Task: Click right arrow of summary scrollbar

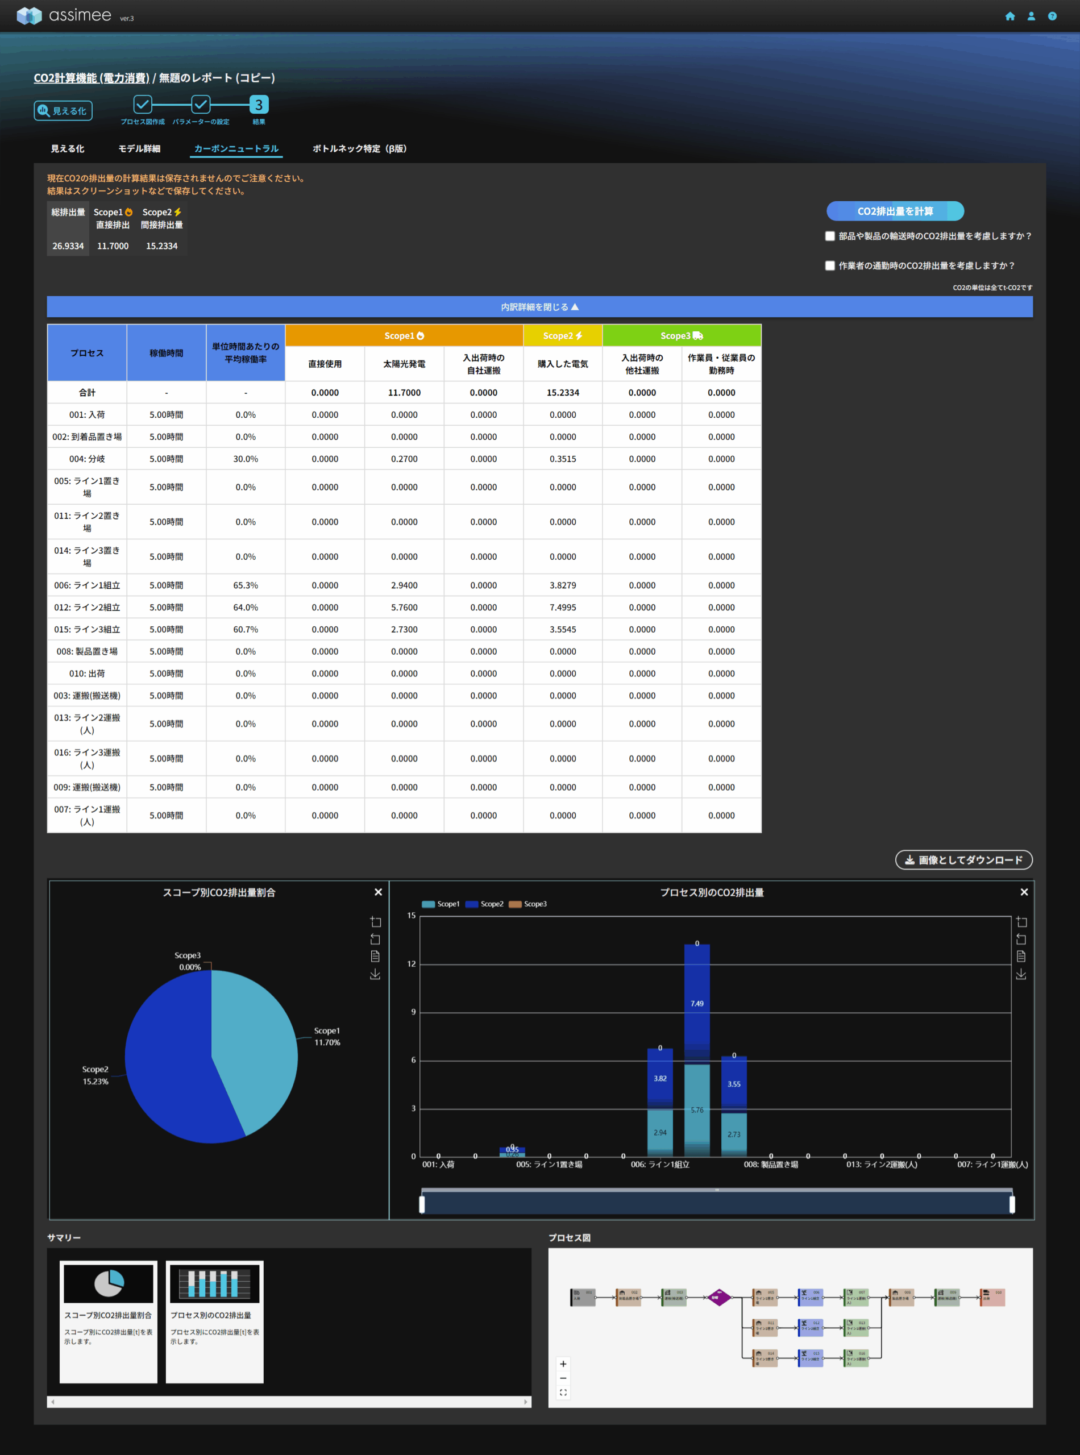Action: click(x=526, y=1402)
